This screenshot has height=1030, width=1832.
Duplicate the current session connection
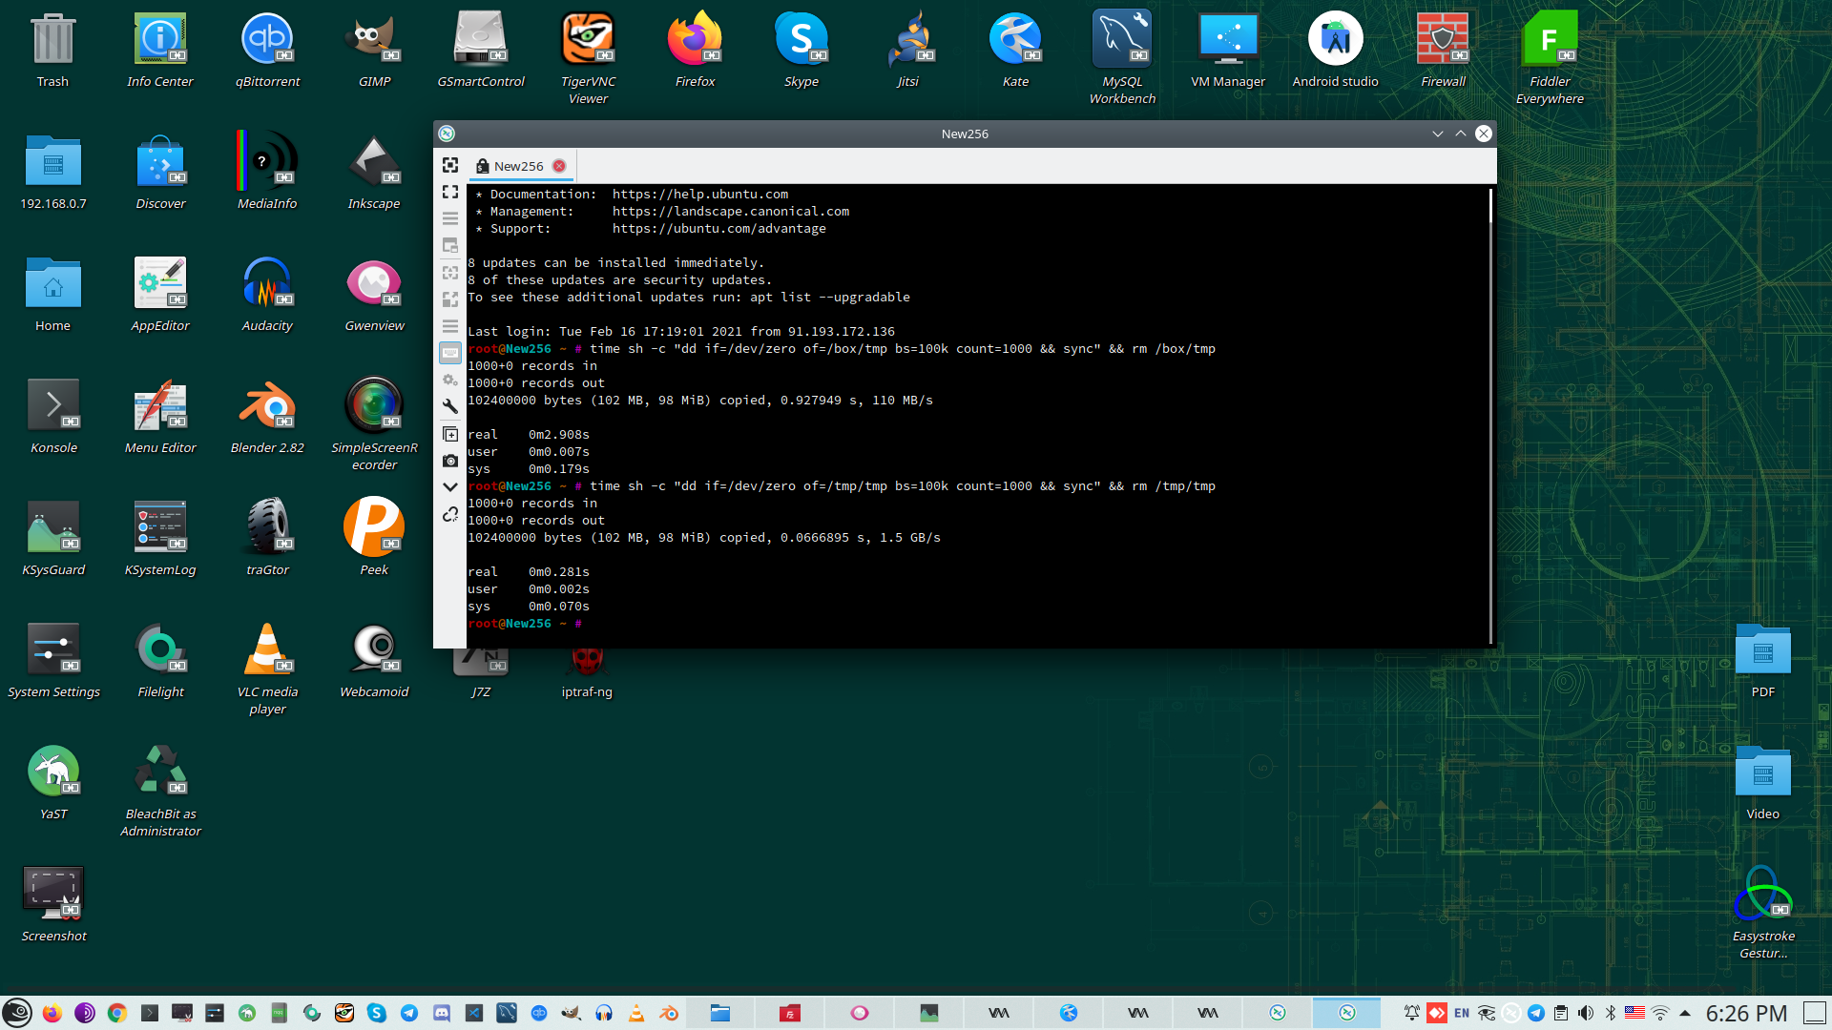[x=450, y=434]
